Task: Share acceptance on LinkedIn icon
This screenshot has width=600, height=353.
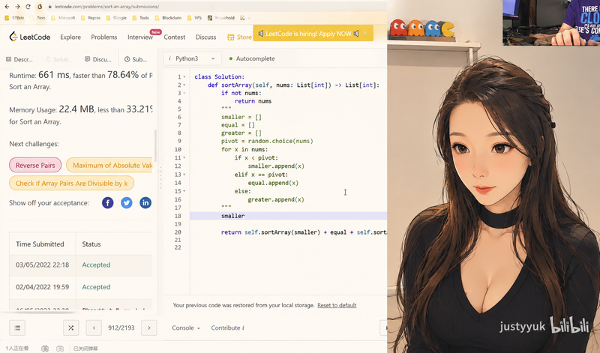Action: [x=145, y=202]
